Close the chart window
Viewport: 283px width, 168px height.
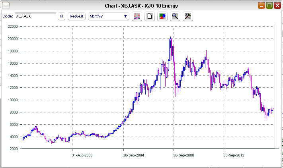pos(277,6)
